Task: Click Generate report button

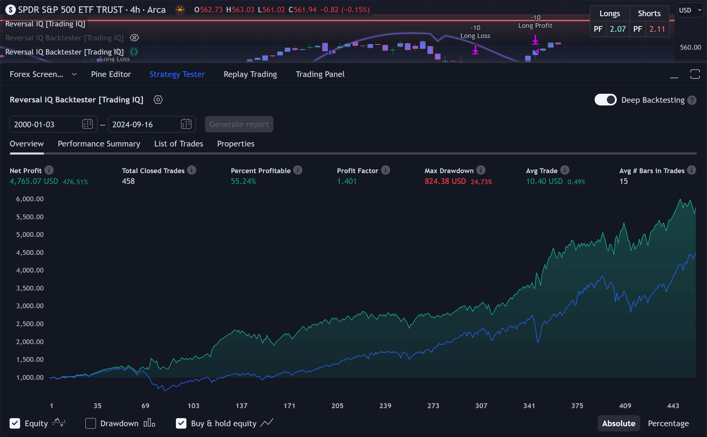Action: click(x=239, y=124)
